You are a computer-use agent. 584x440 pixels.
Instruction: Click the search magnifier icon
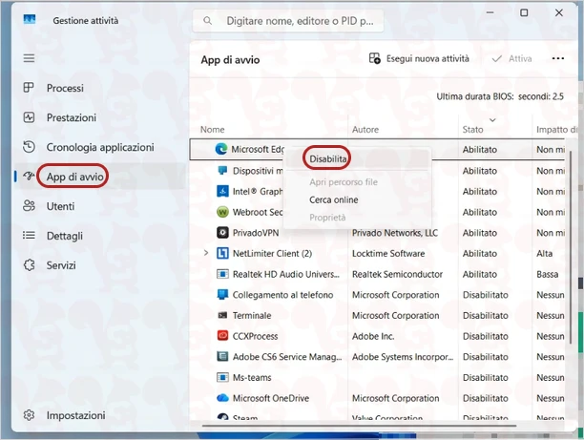(208, 21)
